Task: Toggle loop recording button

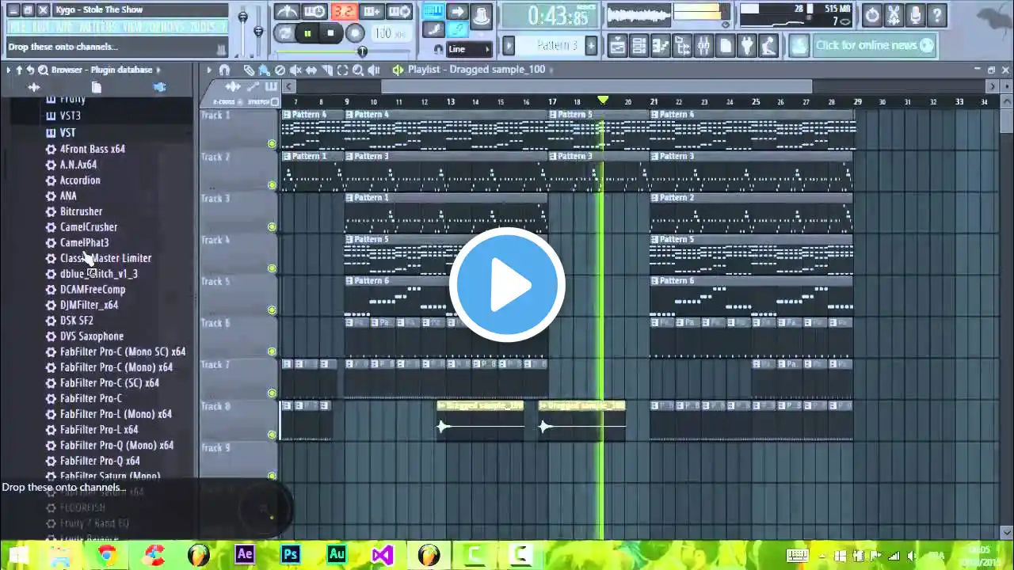Action: pos(400,12)
